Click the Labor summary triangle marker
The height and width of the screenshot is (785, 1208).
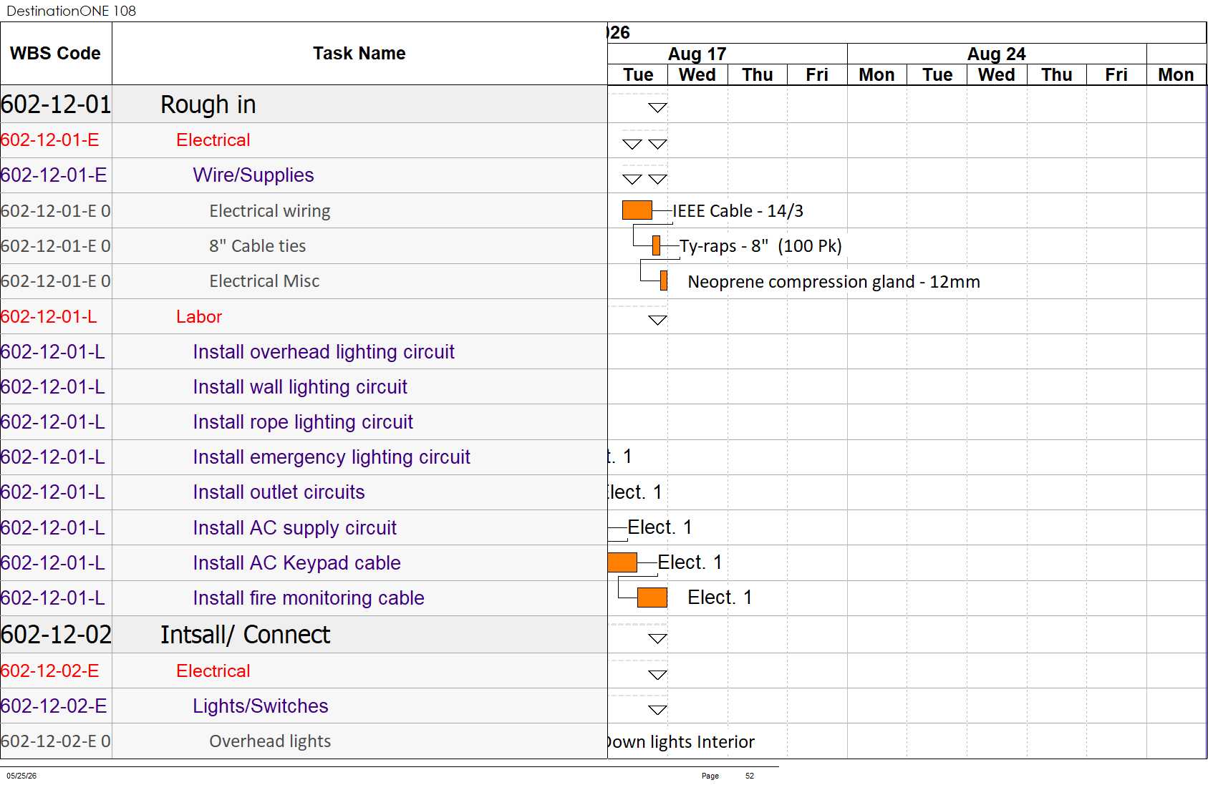tap(657, 320)
